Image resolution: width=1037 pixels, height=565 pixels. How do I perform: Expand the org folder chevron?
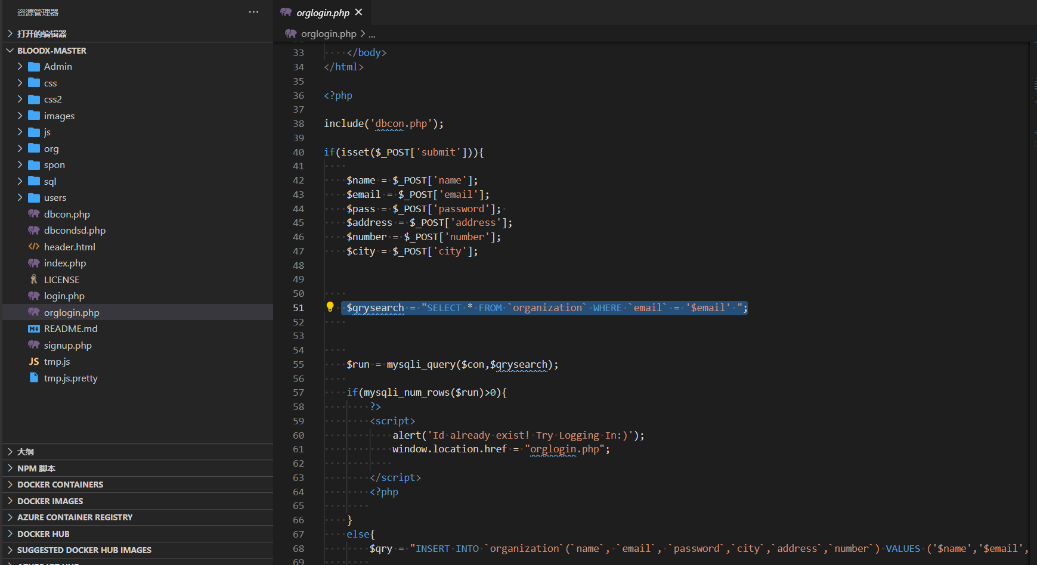pyautogui.click(x=20, y=148)
